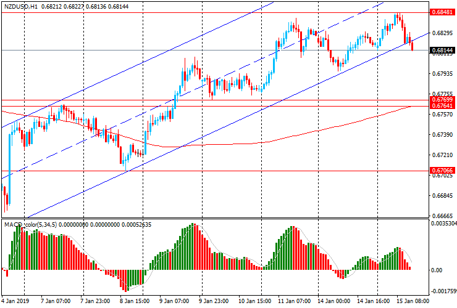Screen dimensions: 457x308
Task: Click the 15 Jan 08:00 time label
Action: (411, 302)
